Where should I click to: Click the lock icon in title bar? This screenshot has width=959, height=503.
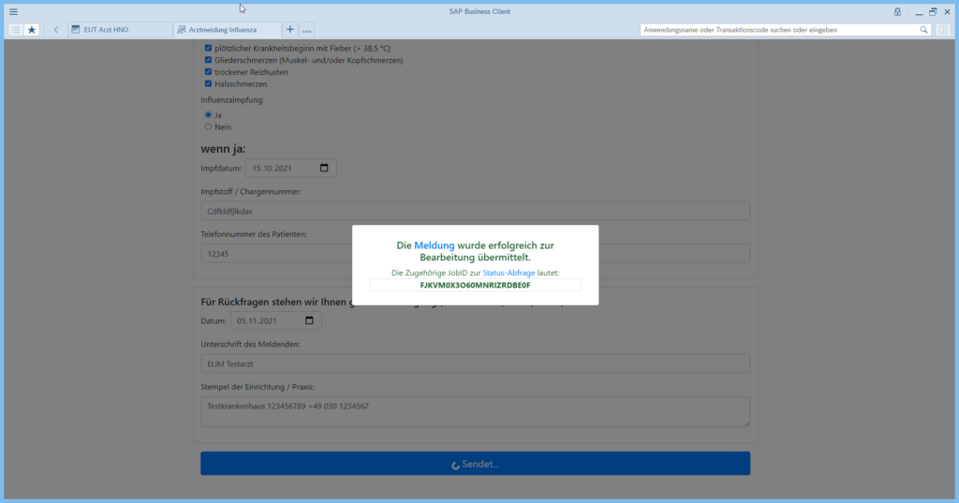898,11
